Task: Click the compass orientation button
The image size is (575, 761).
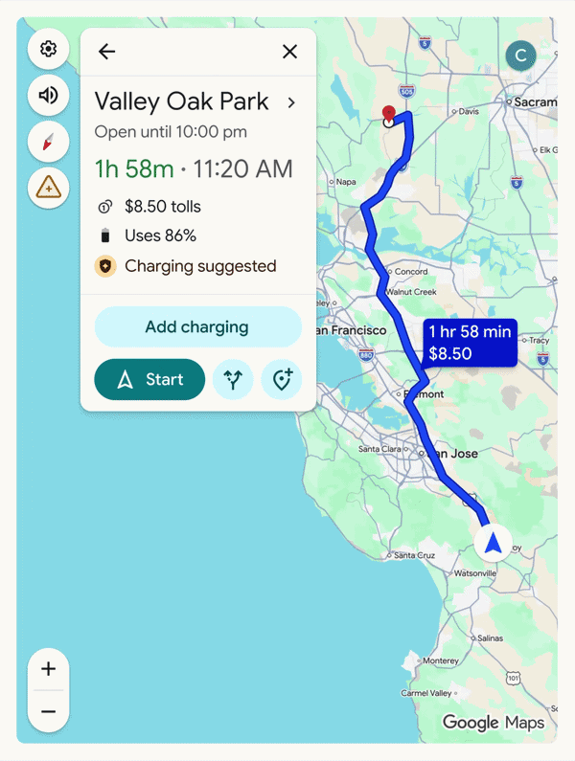Action: pyautogui.click(x=48, y=142)
